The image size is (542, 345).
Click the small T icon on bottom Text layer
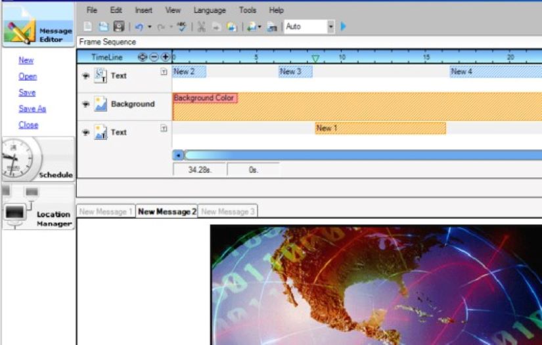click(x=164, y=129)
